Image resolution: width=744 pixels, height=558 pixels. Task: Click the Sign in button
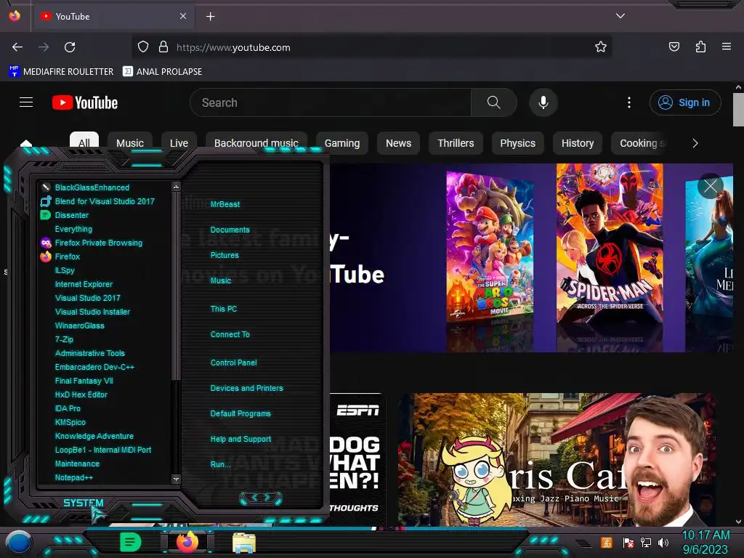[x=684, y=102]
